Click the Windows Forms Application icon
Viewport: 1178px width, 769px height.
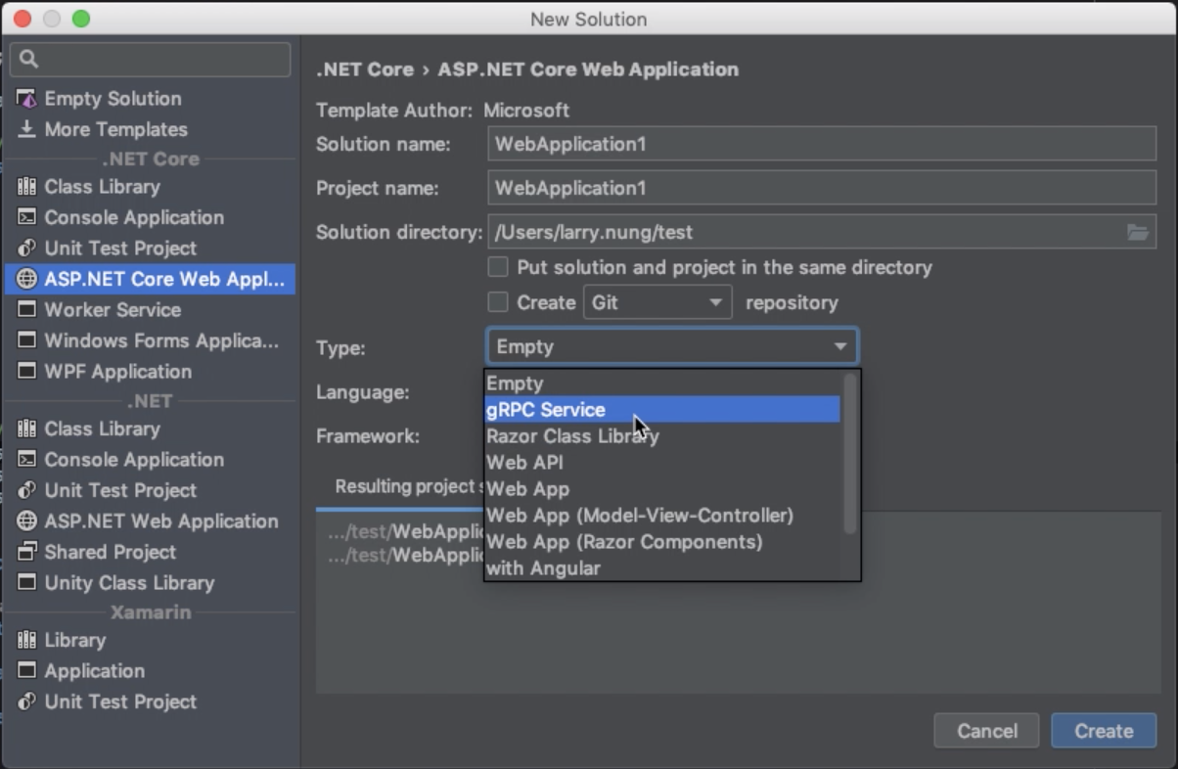pyautogui.click(x=27, y=340)
